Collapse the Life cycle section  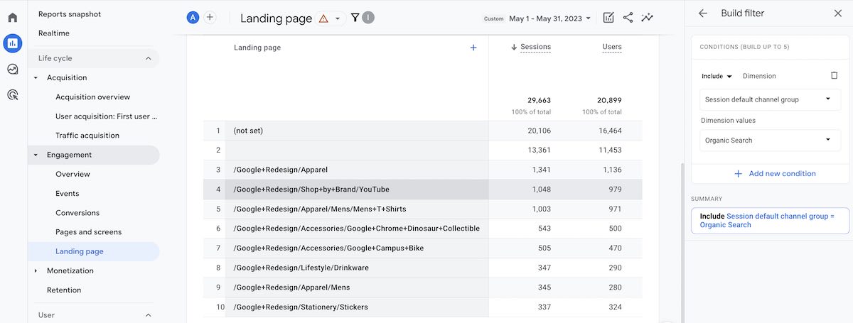point(148,58)
